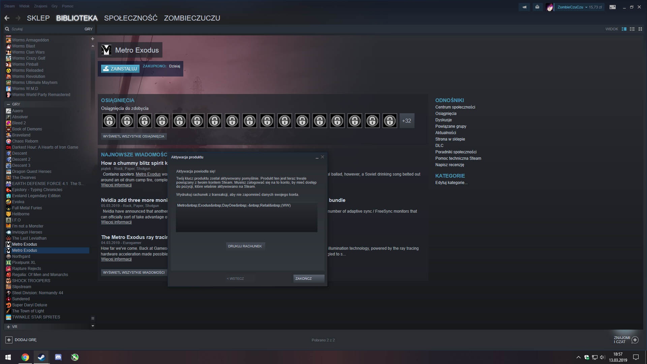Open Strona w sklepie link

point(450,139)
